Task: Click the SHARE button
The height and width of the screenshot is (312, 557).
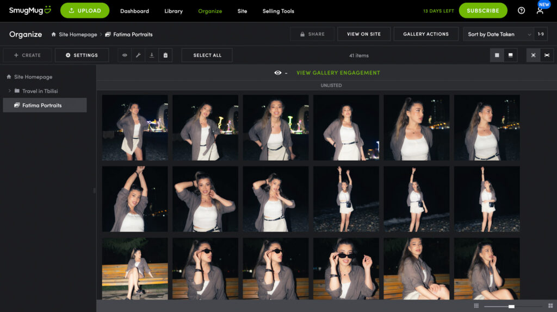Action: (312, 34)
